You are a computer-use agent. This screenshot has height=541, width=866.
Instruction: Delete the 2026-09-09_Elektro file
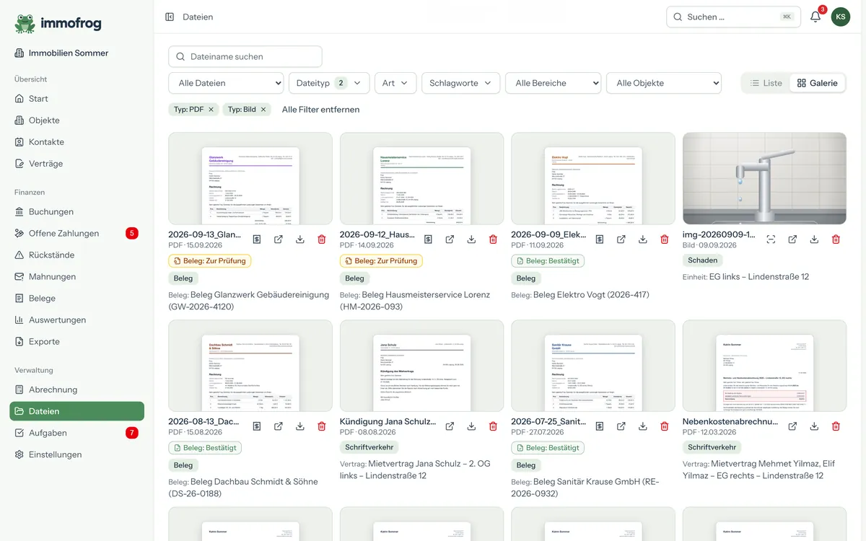tap(665, 239)
